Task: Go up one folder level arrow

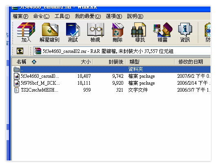Action: pyautogui.click(x=20, y=51)
